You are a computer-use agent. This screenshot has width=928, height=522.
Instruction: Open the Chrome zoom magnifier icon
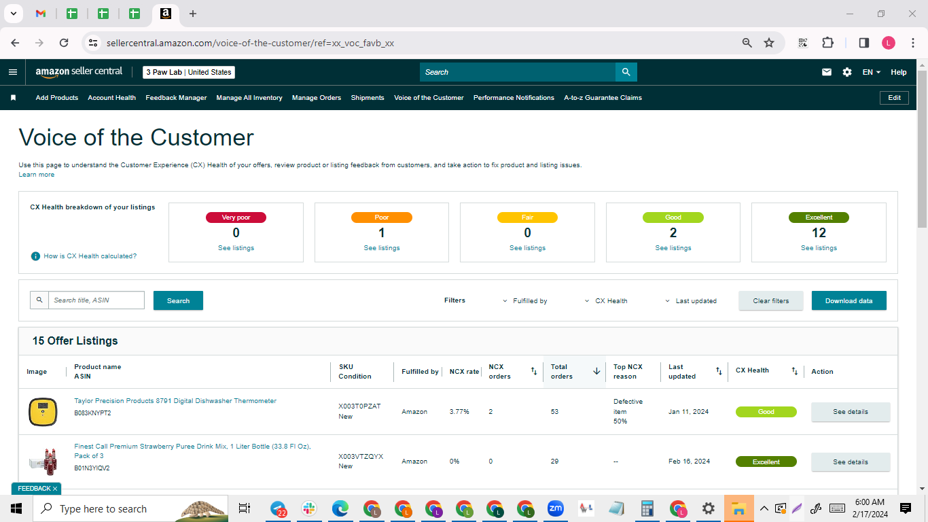pyautogui.click(x=747, y=43)
